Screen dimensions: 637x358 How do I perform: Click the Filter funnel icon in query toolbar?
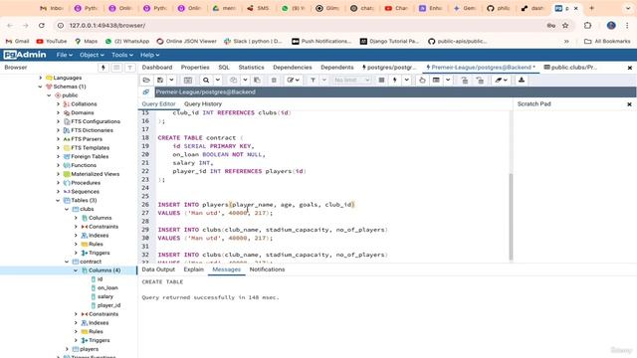[313, 80]
